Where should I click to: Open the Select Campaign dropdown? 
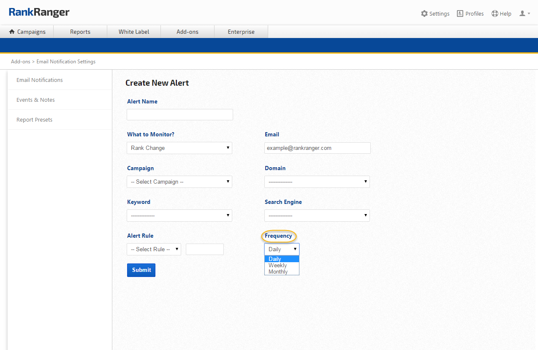click(179, 182)
